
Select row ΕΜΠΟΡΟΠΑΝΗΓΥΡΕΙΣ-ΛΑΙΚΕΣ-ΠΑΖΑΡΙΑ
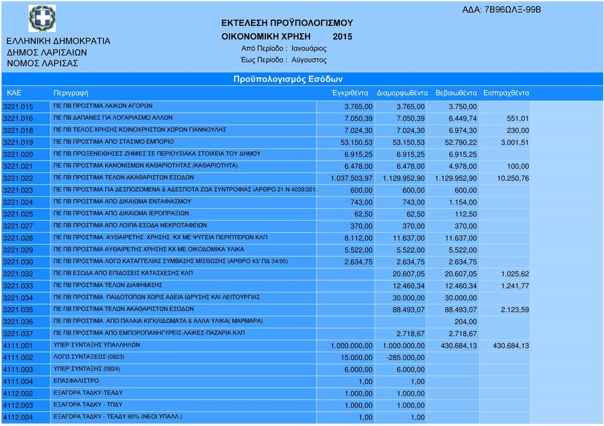266,334
